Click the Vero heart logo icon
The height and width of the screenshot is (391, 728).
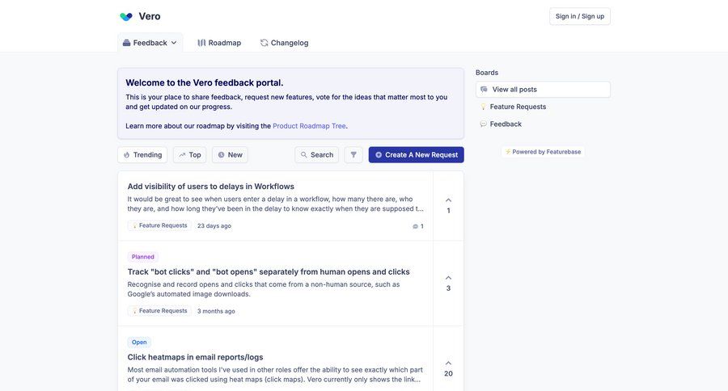(x=126, y=16)
